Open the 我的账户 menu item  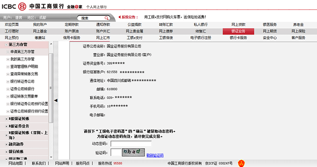(40, 25)
